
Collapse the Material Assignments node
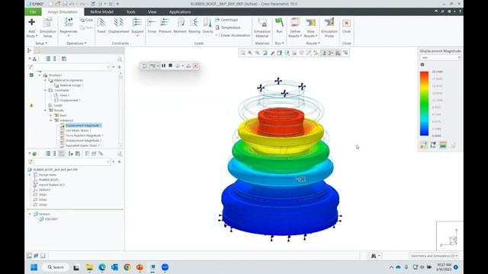[45, 81]
